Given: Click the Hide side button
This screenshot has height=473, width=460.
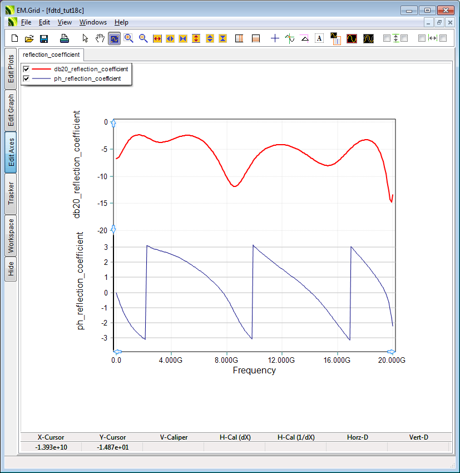Looking at the screenshot, I should tap(11, 269).
